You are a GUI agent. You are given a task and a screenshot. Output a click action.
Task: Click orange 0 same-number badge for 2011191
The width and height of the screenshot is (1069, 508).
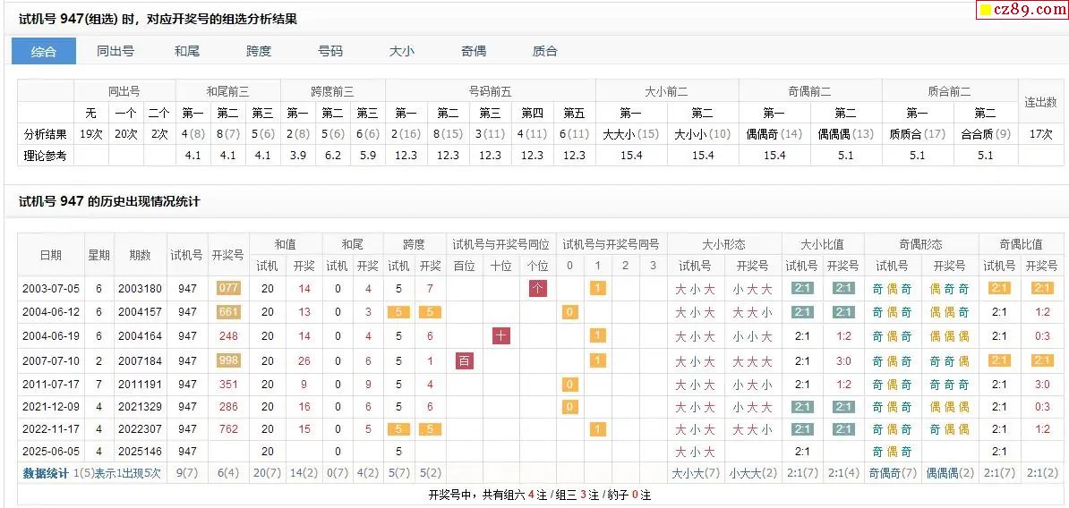[x=570, y=385]
